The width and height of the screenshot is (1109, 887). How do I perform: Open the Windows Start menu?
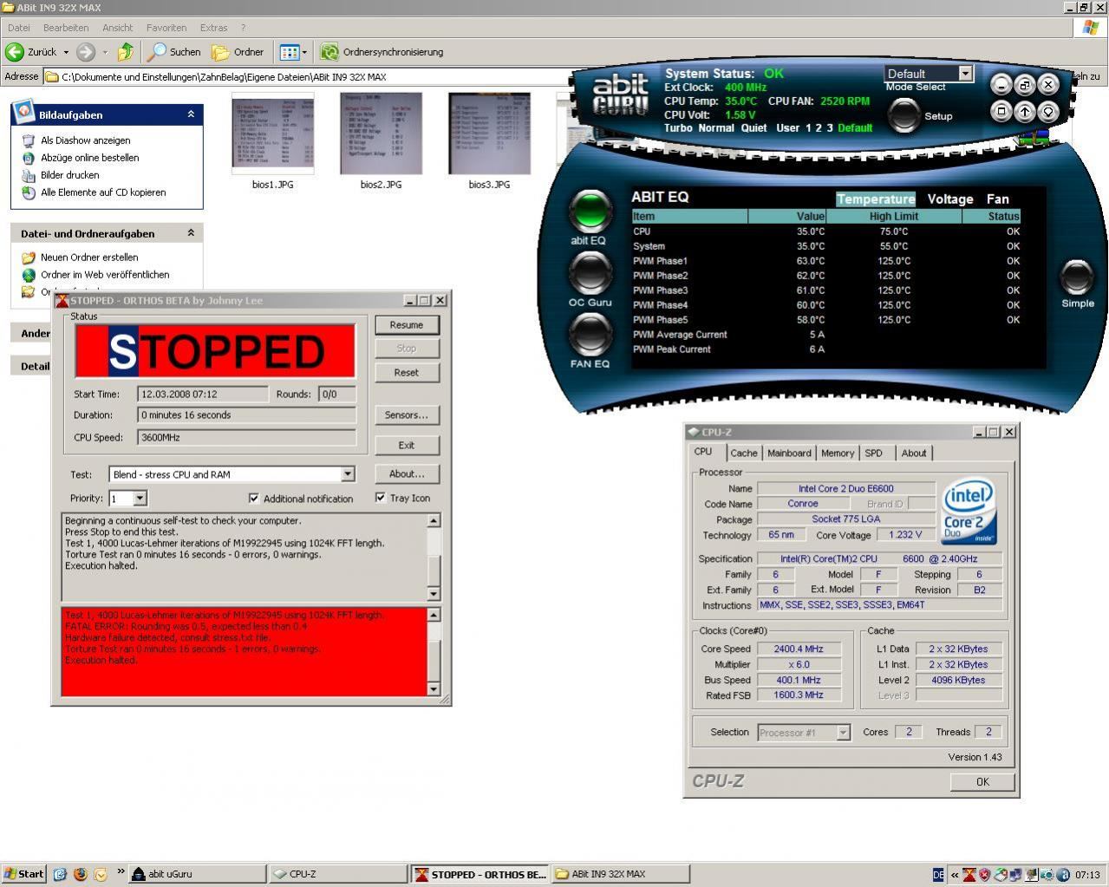(x=23, y=874)
